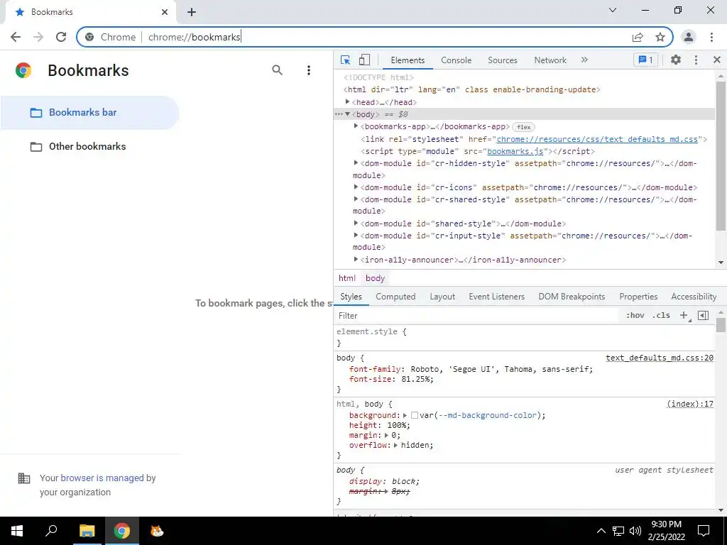
Task: Open DevTools settings gear
Action: 676,60
